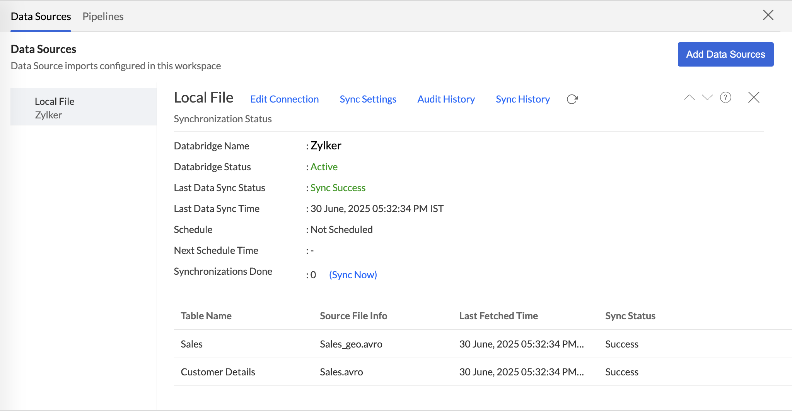Close the Local File details panel
This screenshot has width=792, height=411.
pyautogui.click(x=754, y=98)
